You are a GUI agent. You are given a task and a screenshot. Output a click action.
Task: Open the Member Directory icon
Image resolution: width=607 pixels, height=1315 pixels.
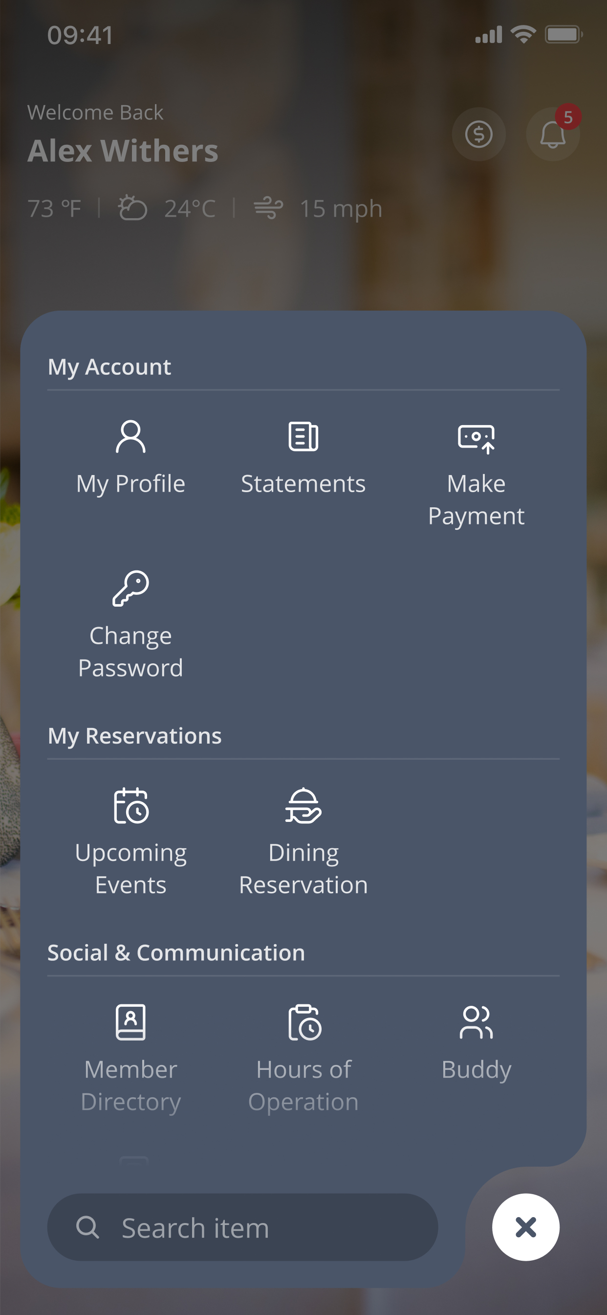(130, 1022)
